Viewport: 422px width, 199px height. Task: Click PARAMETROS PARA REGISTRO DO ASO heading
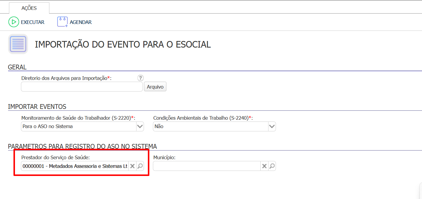click(82, 147)
